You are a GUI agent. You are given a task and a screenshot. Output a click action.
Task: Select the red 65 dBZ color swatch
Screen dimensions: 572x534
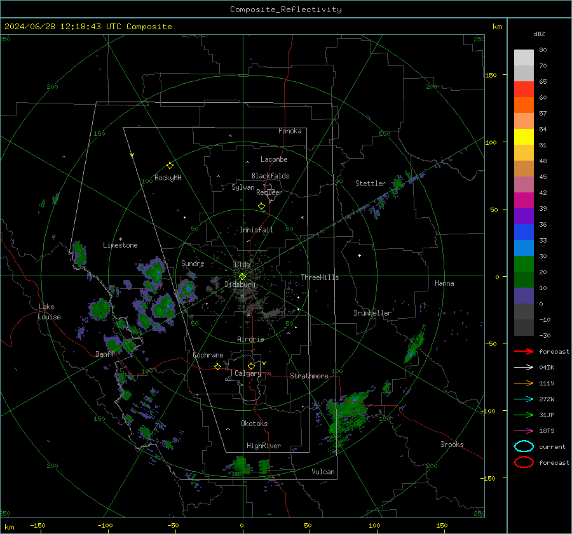click(524, 89)
